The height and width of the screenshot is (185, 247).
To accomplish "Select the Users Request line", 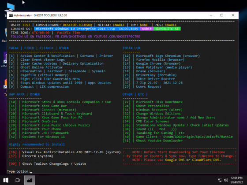I will coord(142,87).
